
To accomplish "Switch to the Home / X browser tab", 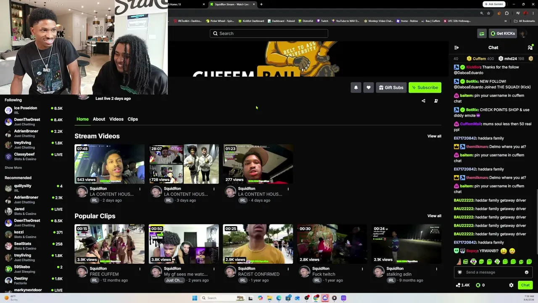I will click(185, 4).
